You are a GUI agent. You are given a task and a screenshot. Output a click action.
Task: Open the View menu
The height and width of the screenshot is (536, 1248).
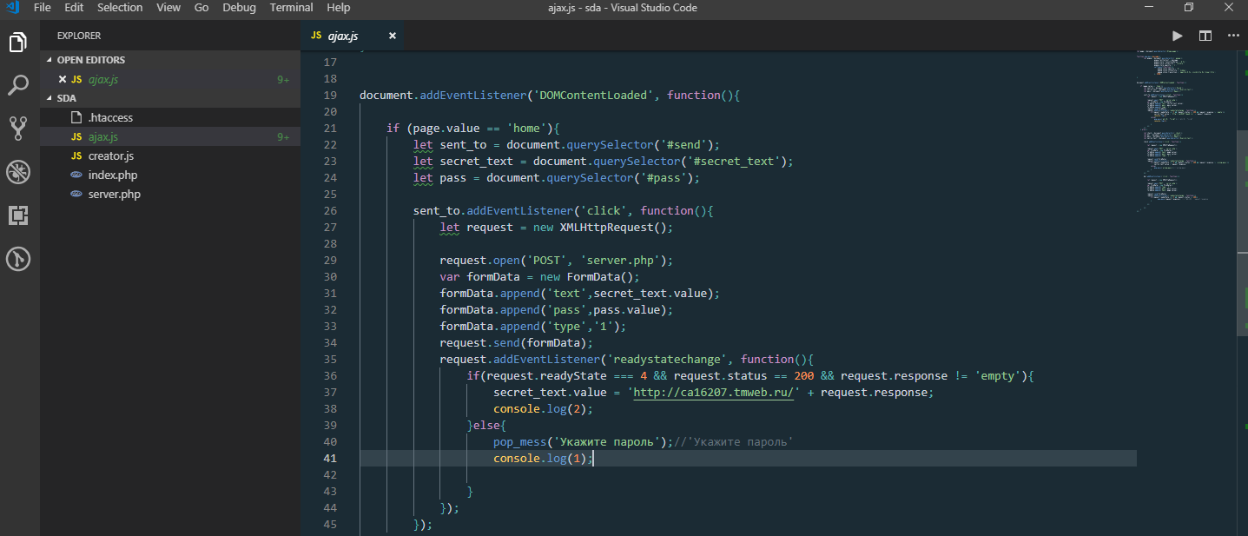(x=169, y=8)
